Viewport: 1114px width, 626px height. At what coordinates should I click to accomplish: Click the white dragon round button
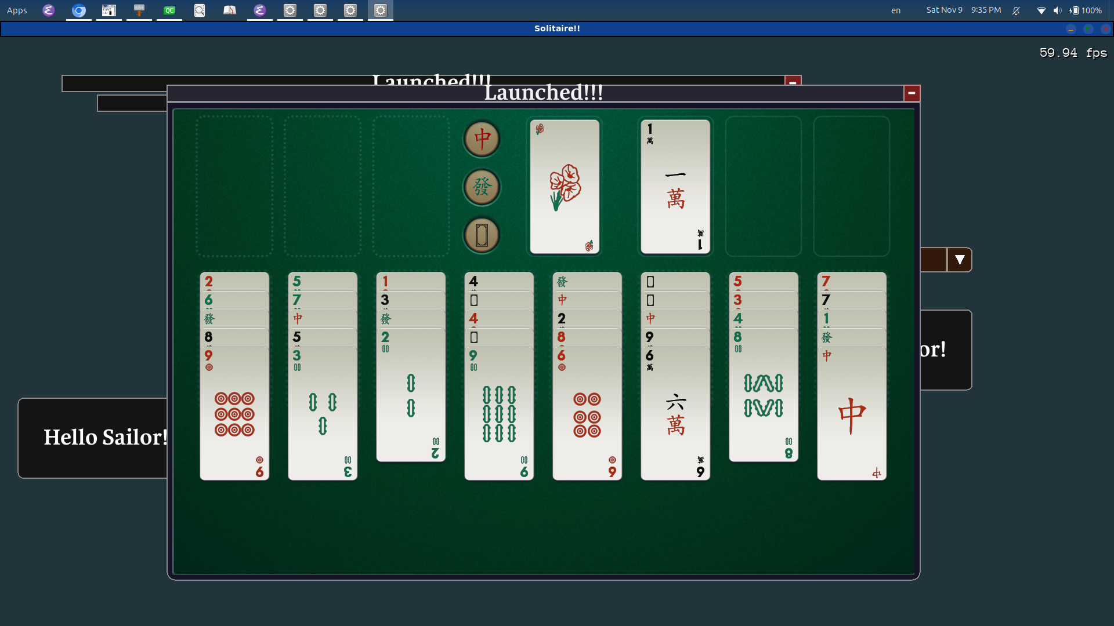[x=482, y=235]
